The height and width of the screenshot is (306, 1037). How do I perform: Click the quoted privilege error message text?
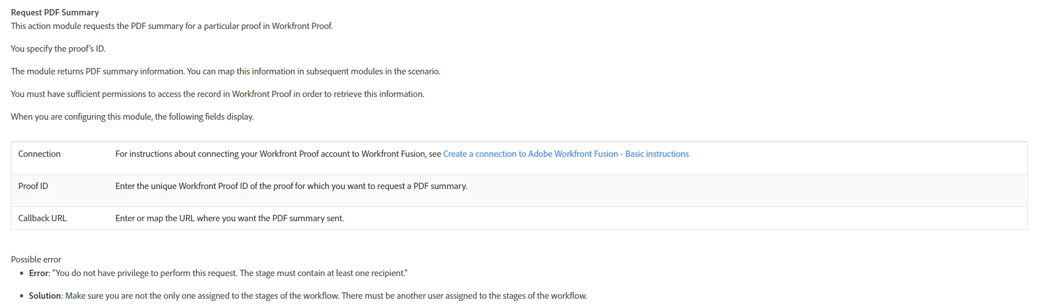(230, 273)
